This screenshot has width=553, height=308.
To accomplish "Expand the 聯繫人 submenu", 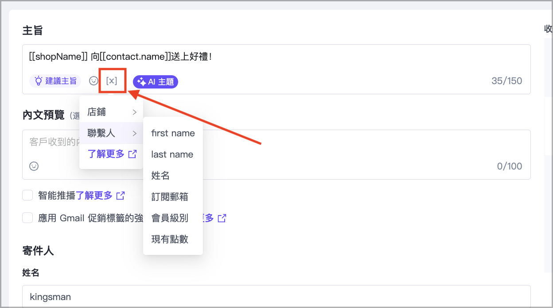I will tap(111, 133).
